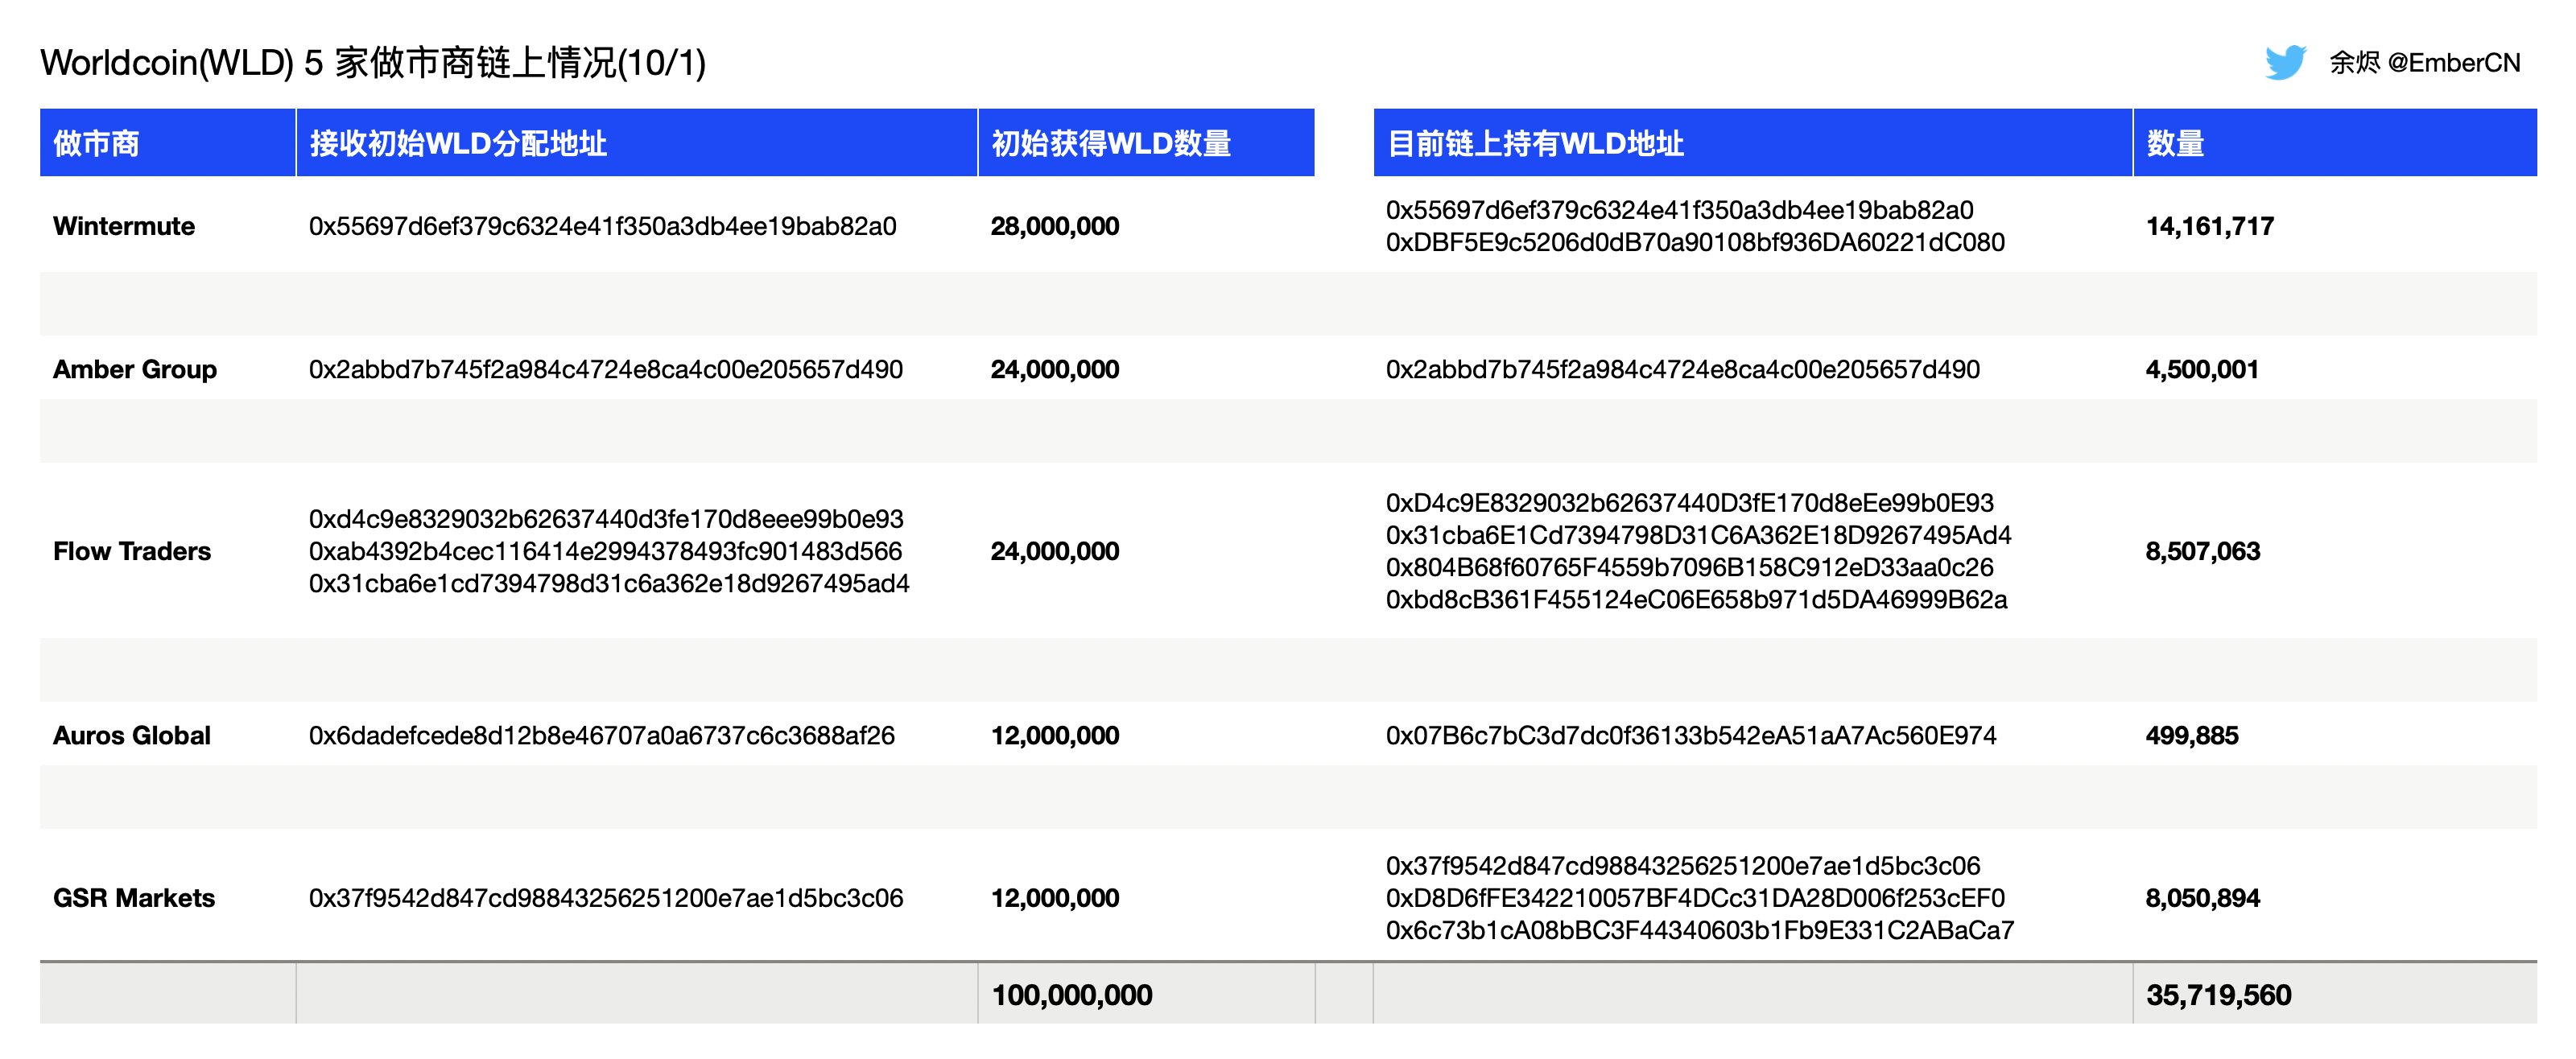Screen dimensions: 2576x1059
Task: Click the Flow Traders name cell
Action: [x=132, y=551]
